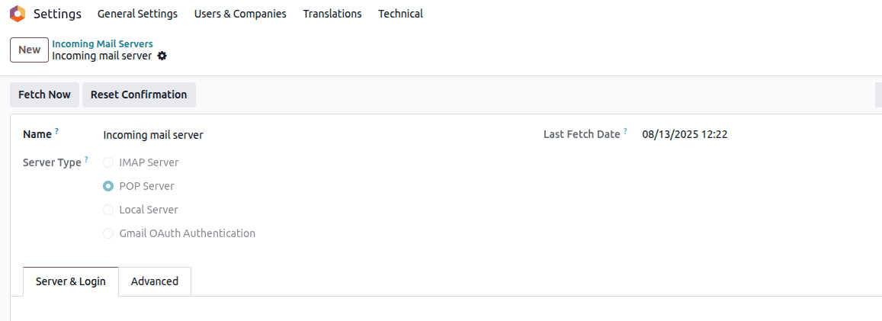
Task: Click the Odoo Settings app logo icon
Action: (x=17, y=14)
